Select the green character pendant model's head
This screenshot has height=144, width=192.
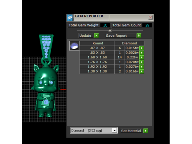coord(46,79)
